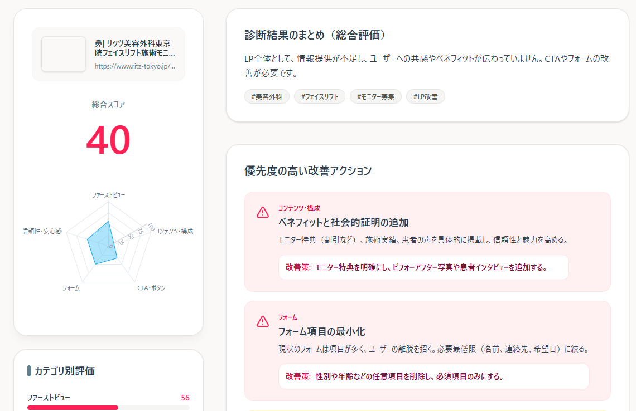
Task: Click the カテゴリ別評価 section heading
Action: pos(65,371)
